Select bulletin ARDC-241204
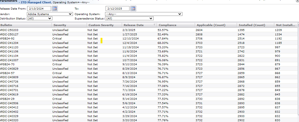Viewport: 299px width, 122px height. 9,43
